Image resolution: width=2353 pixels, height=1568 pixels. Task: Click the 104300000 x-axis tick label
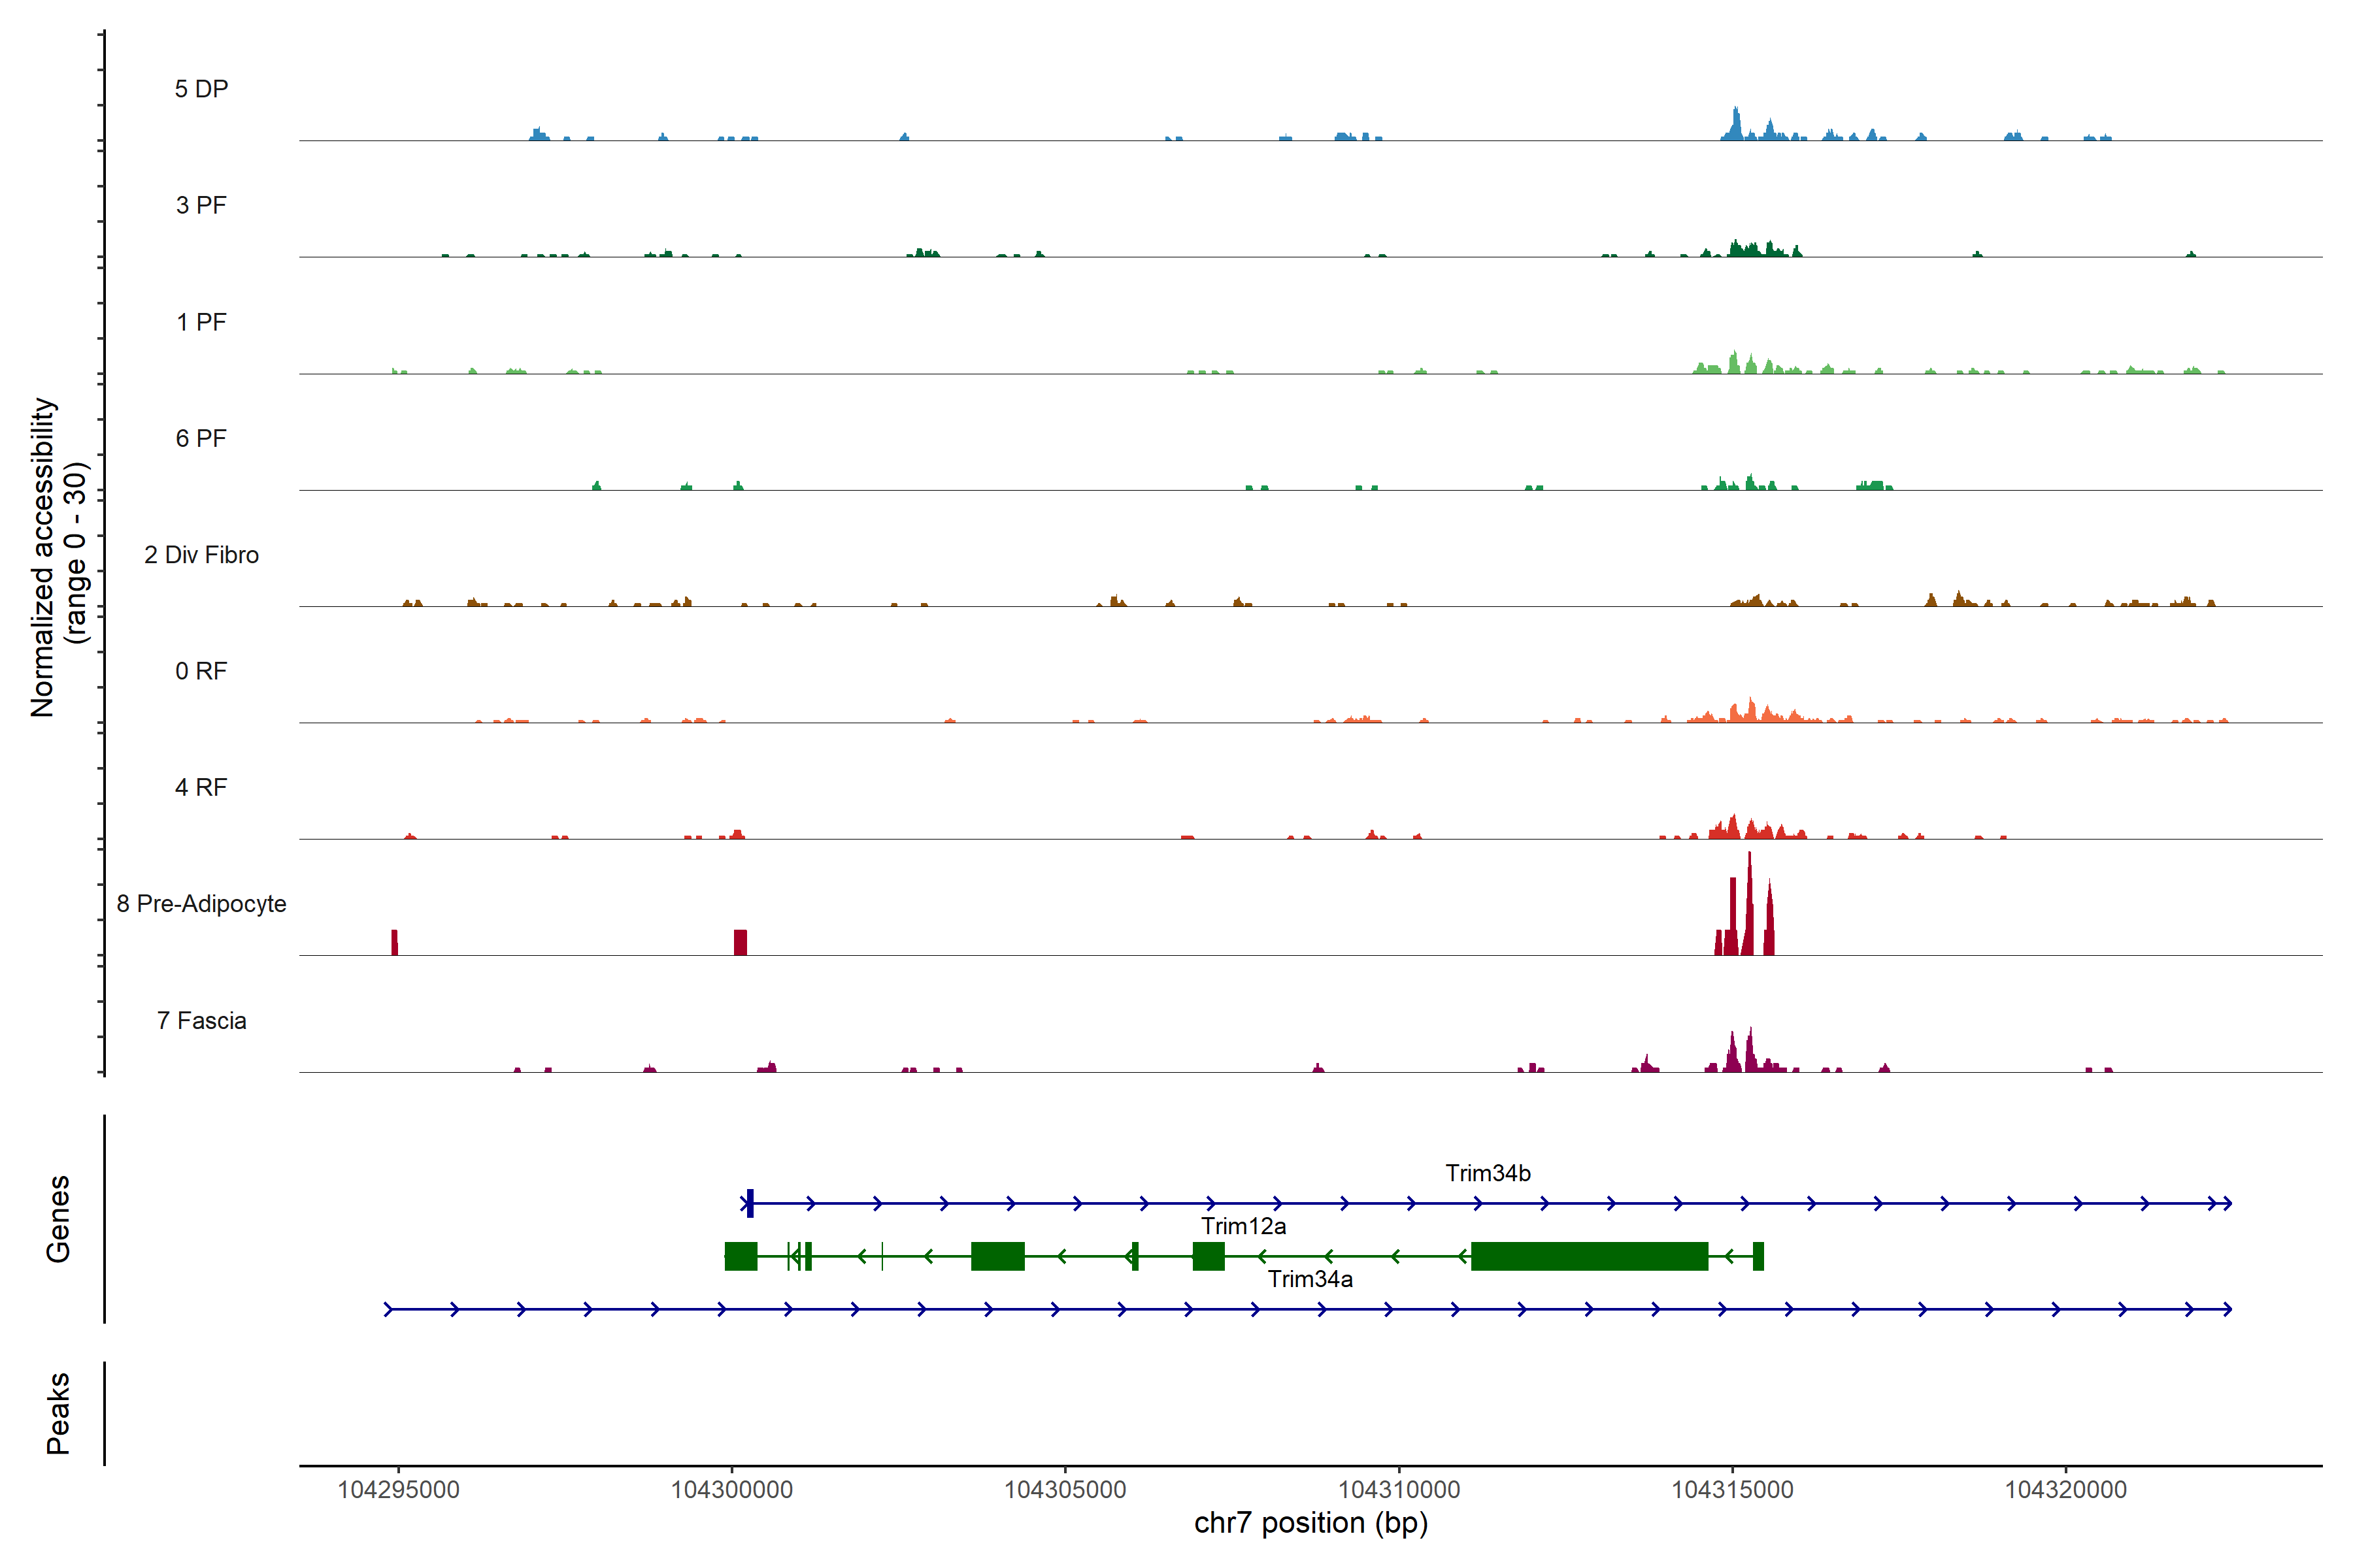coord(731,1489)
